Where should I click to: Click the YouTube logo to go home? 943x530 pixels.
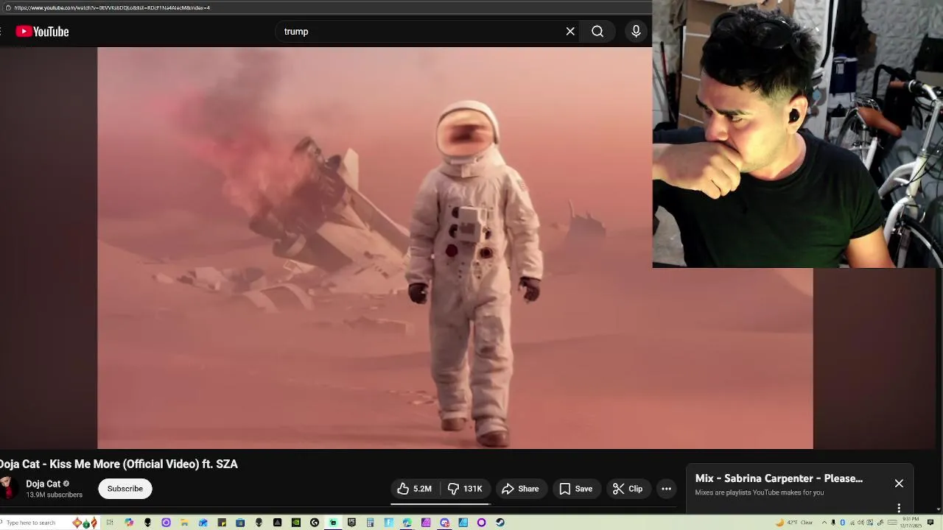pos(42,32)
